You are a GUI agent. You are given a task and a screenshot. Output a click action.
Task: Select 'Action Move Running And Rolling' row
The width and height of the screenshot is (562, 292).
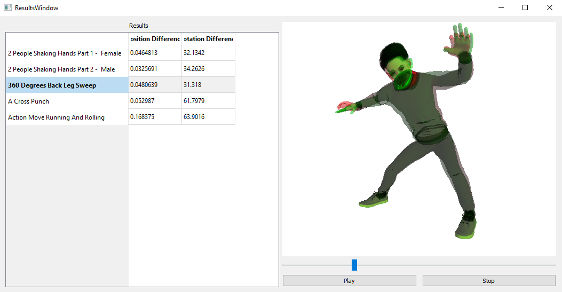coord(67,117)
